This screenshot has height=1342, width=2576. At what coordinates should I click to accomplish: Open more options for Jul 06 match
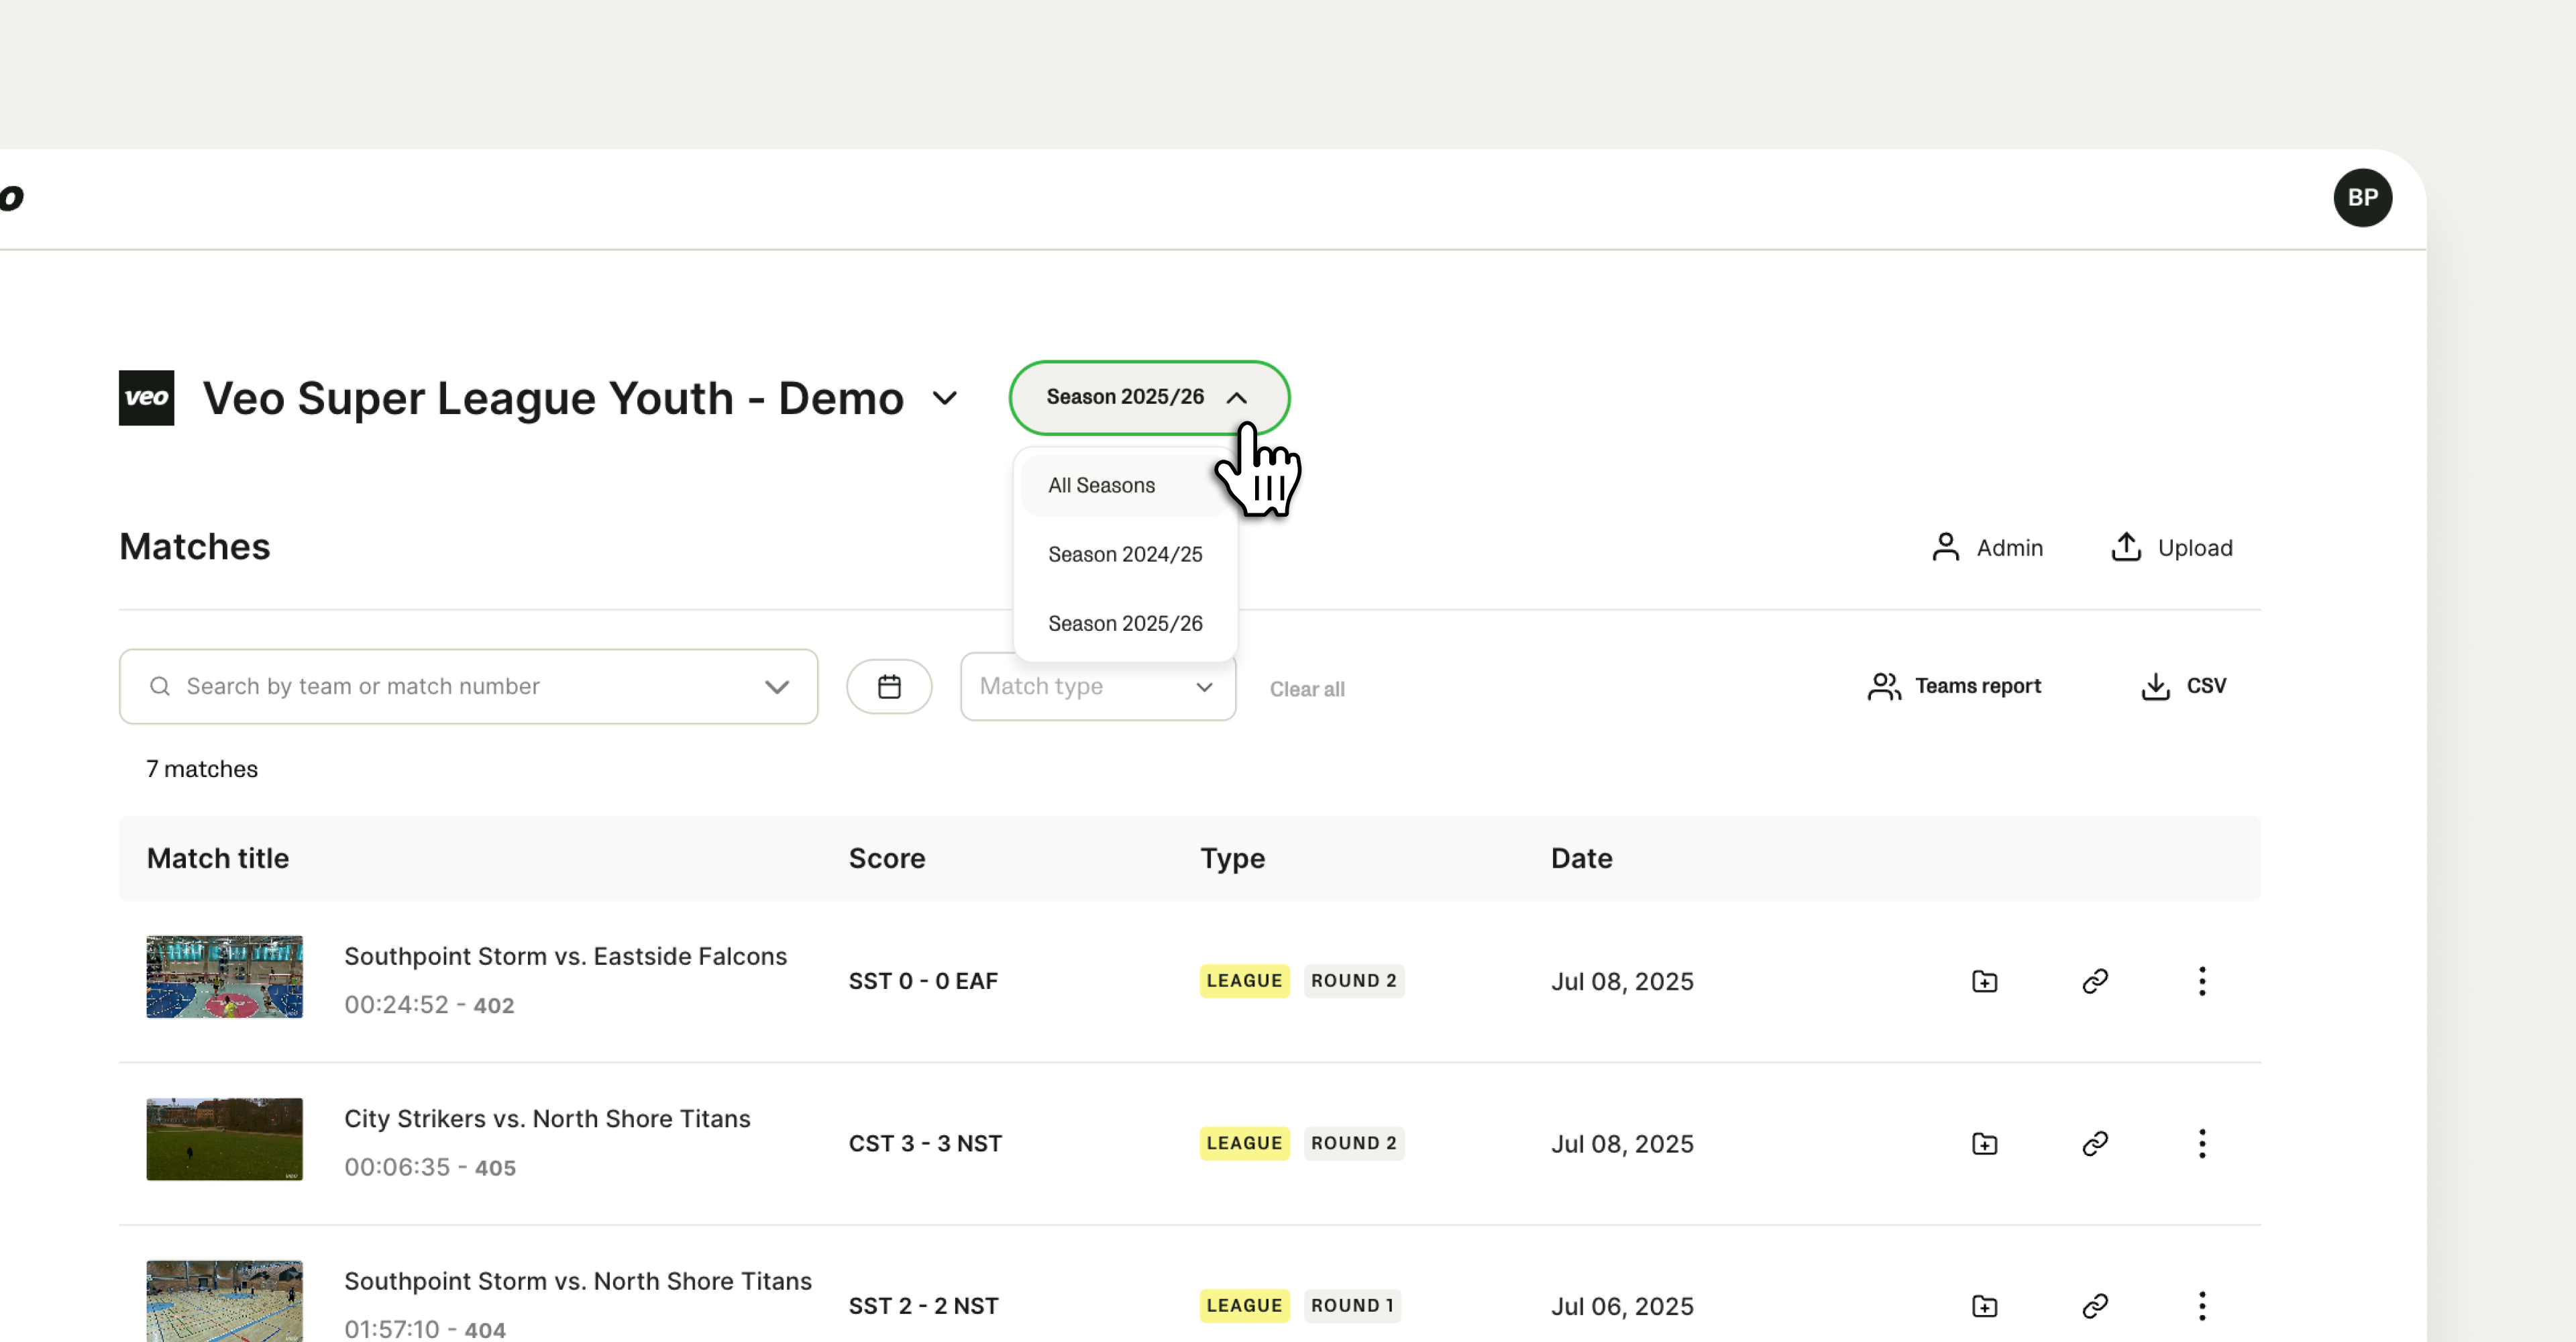pos(2202,1305)
